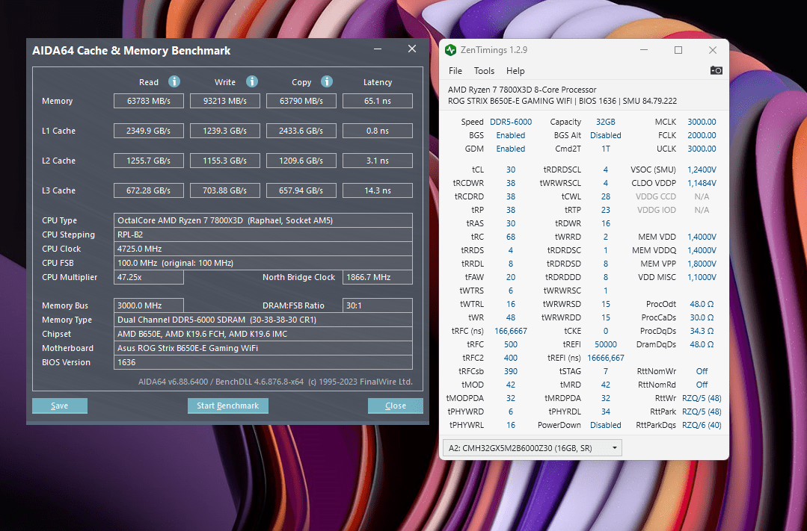Click tREFI value 50000
Image resolution: width=807 pixels, height=531 pixels.
606,344
